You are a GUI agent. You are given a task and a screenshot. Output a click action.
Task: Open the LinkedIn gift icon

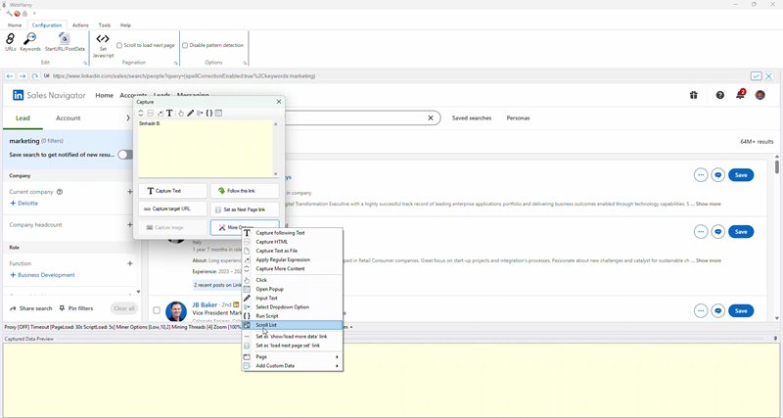click(x=694, y=95)
